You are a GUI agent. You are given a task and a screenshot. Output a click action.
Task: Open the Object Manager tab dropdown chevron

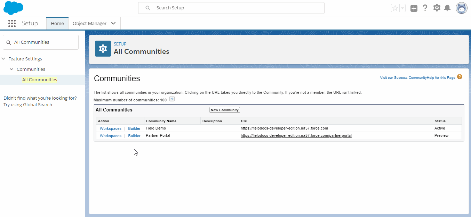click(113, 23)
